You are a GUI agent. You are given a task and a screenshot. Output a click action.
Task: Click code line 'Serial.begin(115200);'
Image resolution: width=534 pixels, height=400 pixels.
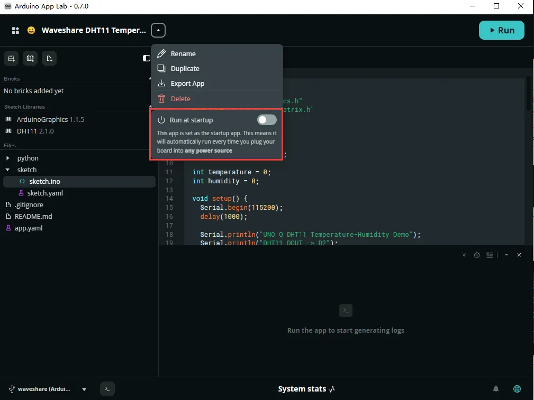point(241,208)
